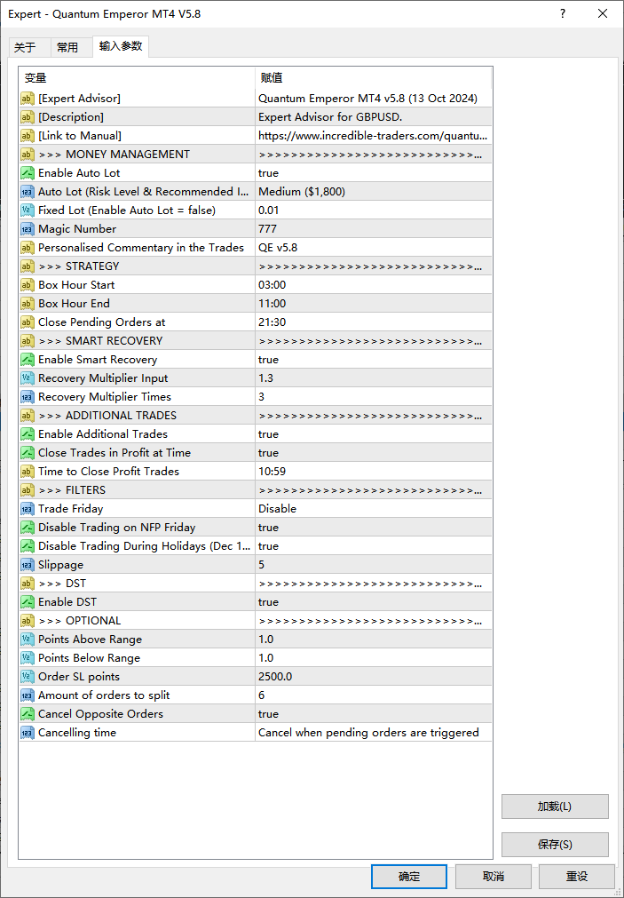Screen dimensions: 624x898
Task: Click the icon beside Order SL points
Action: 28,677
